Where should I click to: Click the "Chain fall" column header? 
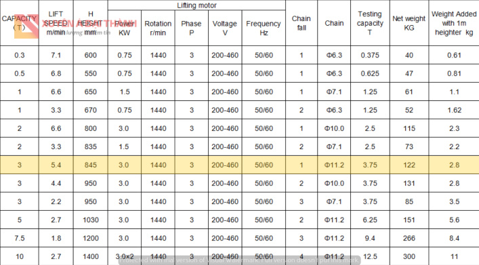301,23
